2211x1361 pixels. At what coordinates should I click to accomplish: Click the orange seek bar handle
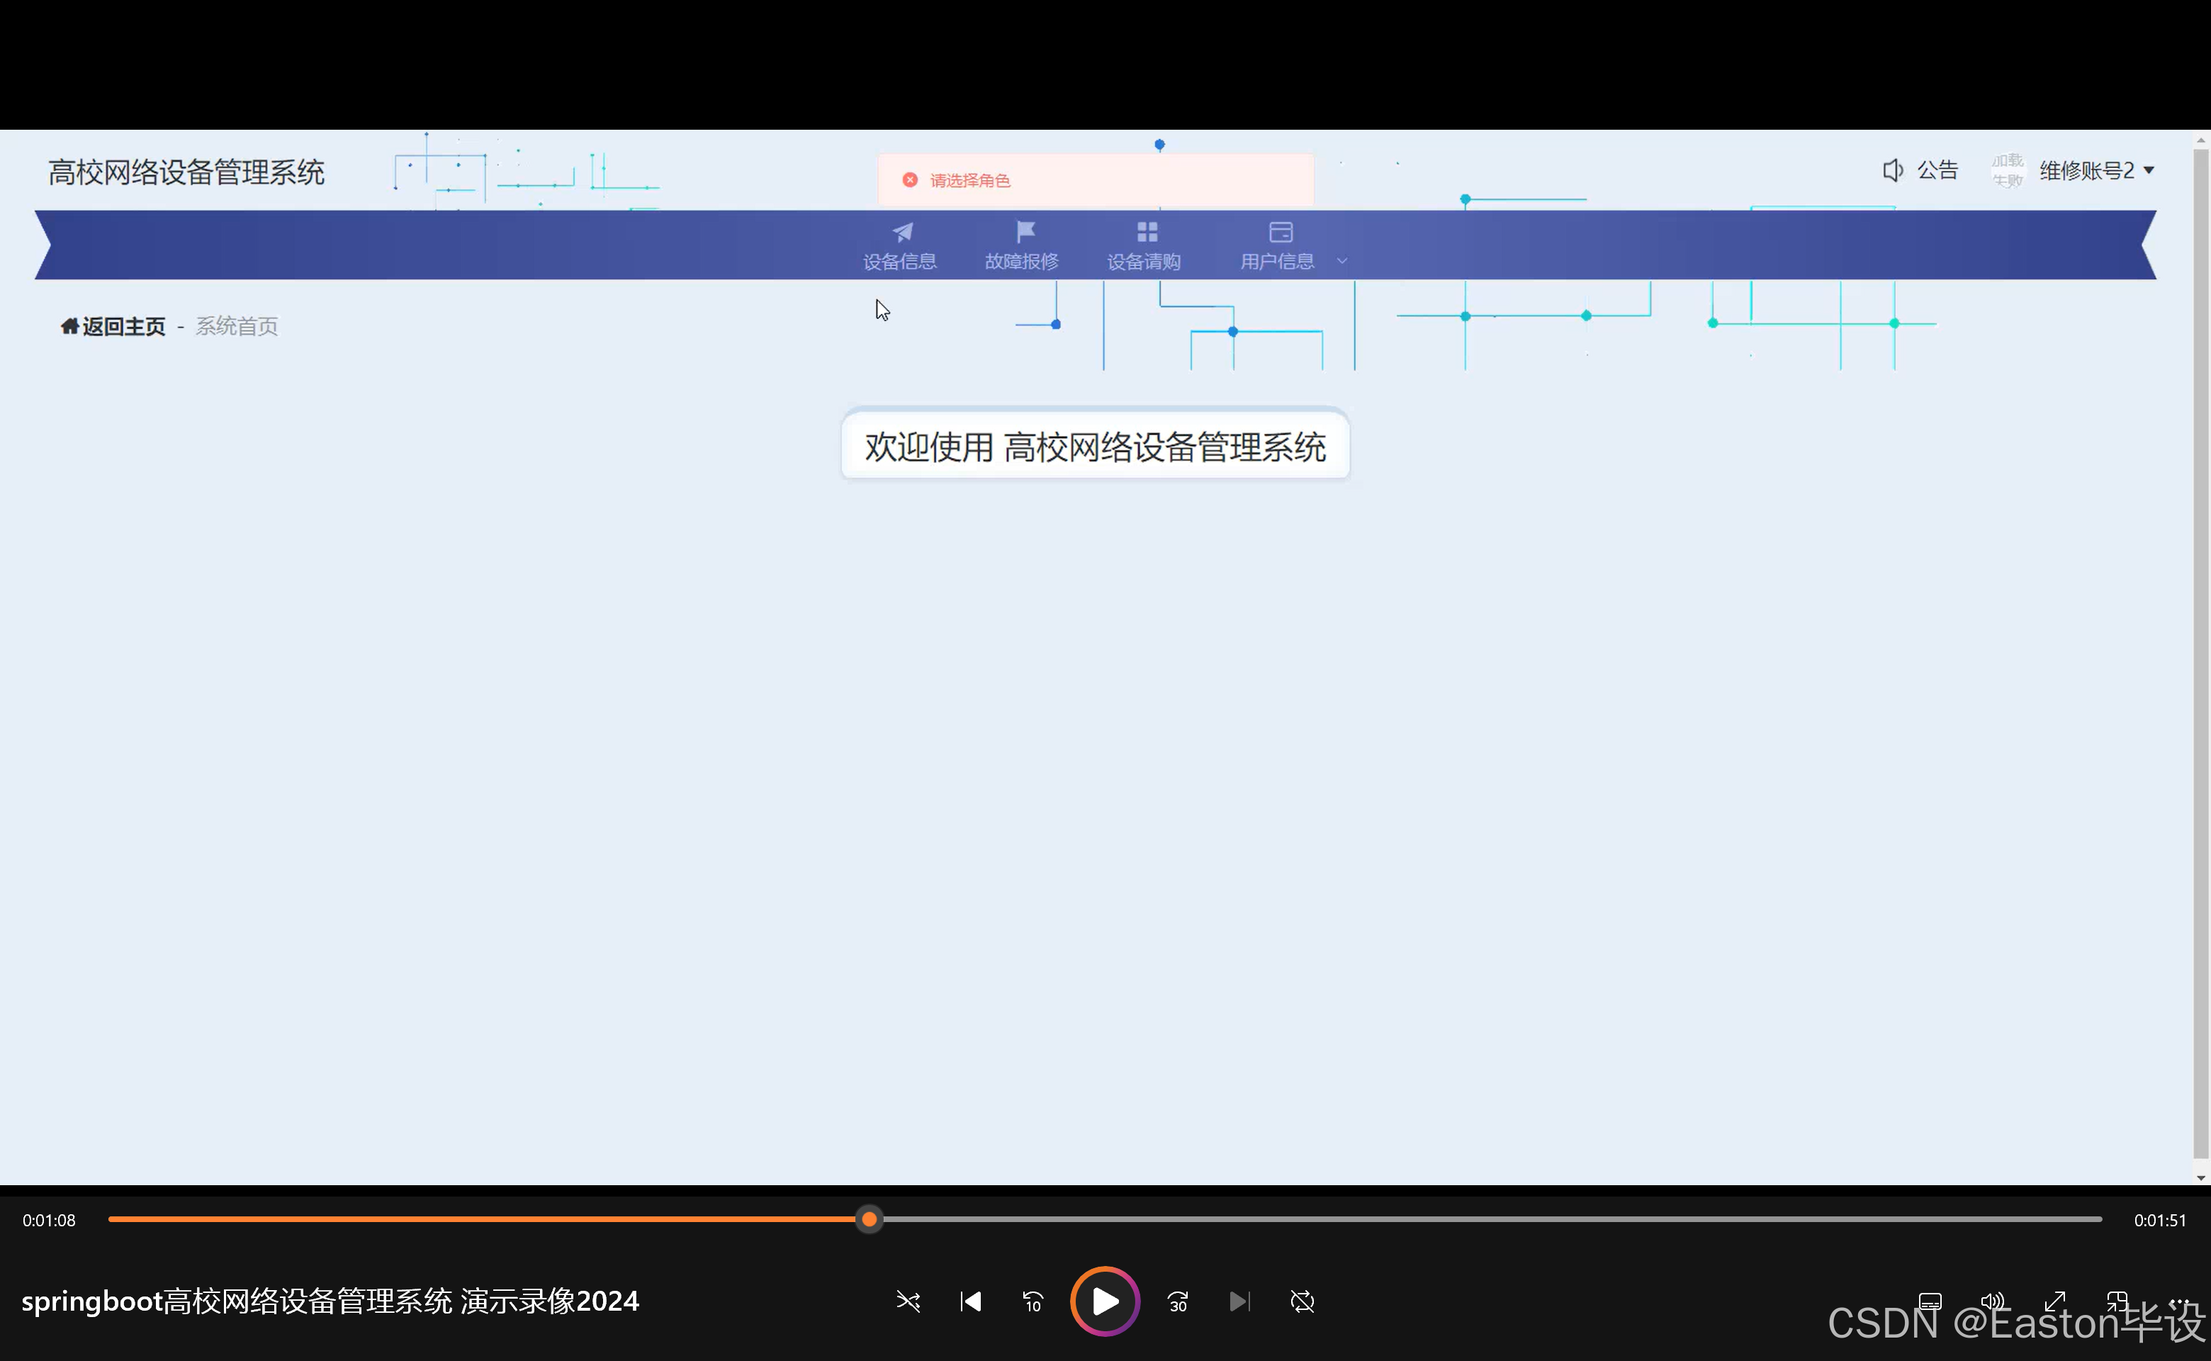pos(870,1220)
